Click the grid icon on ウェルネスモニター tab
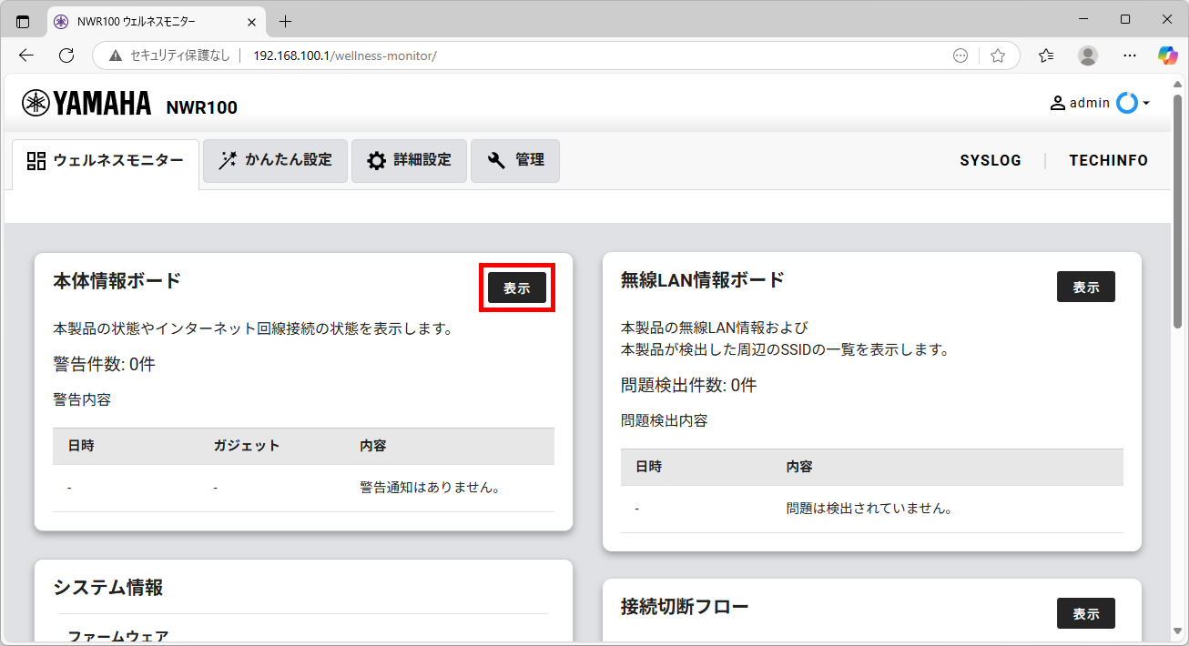 point(36,160)
